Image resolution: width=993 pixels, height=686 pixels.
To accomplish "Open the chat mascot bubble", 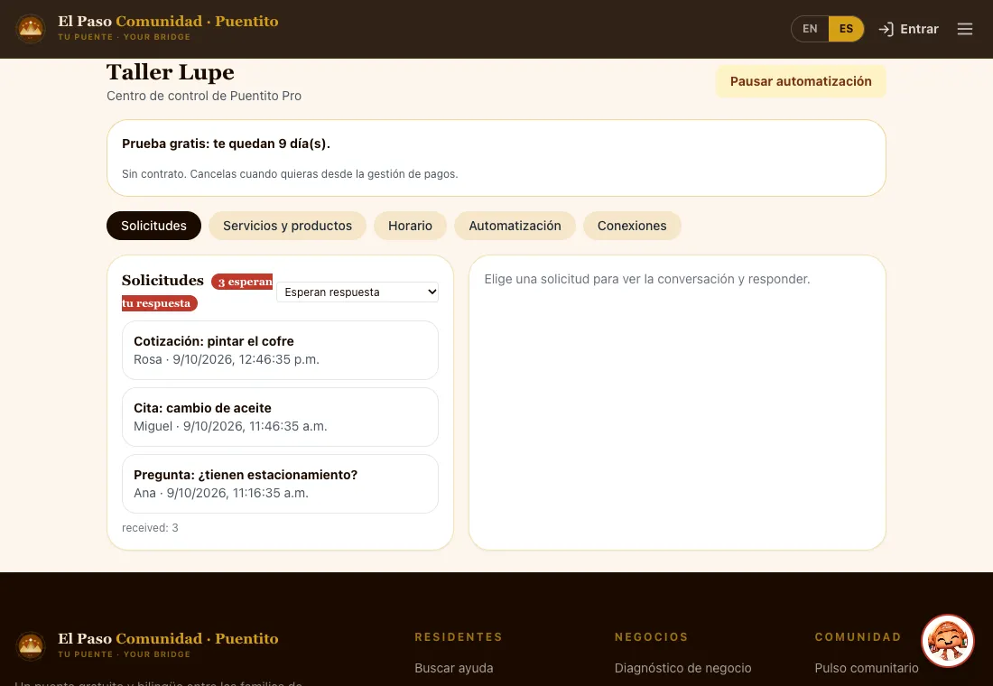I will [x=947, y=640].
